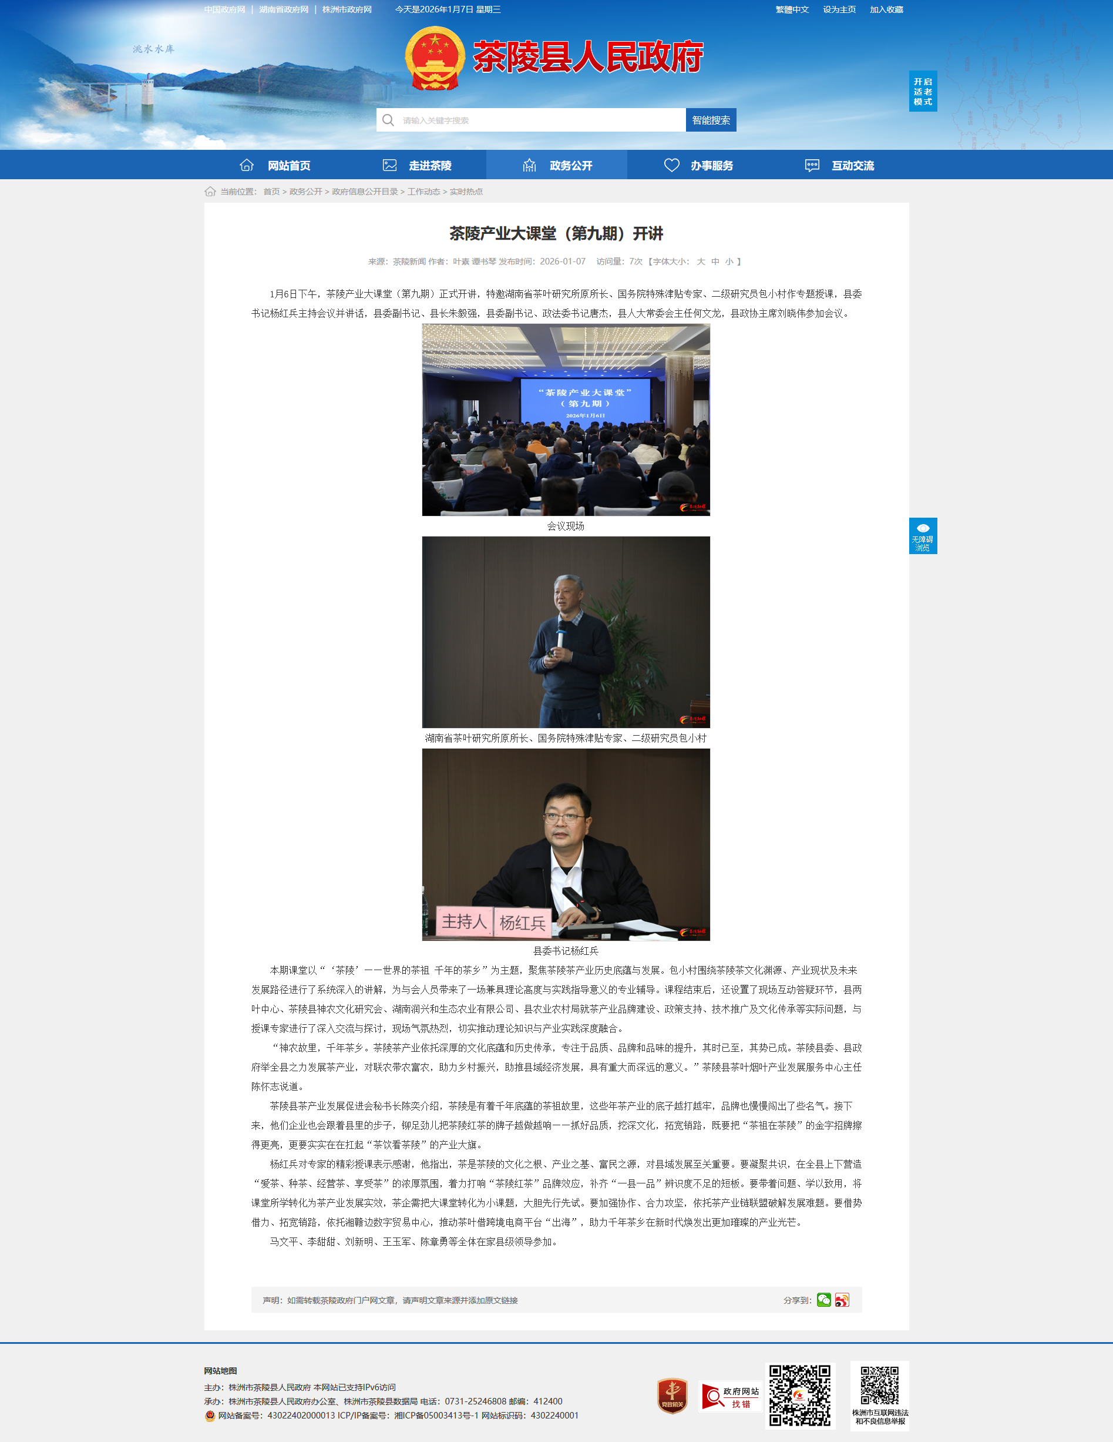Set font size to 大

point(701,261)
